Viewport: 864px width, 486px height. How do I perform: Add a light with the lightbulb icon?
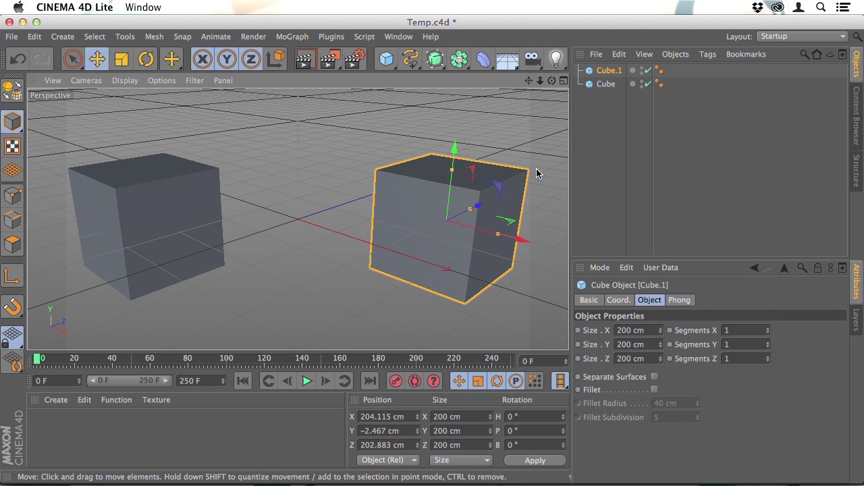(x=556, y=59)
